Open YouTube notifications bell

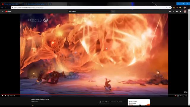(180, 12)
